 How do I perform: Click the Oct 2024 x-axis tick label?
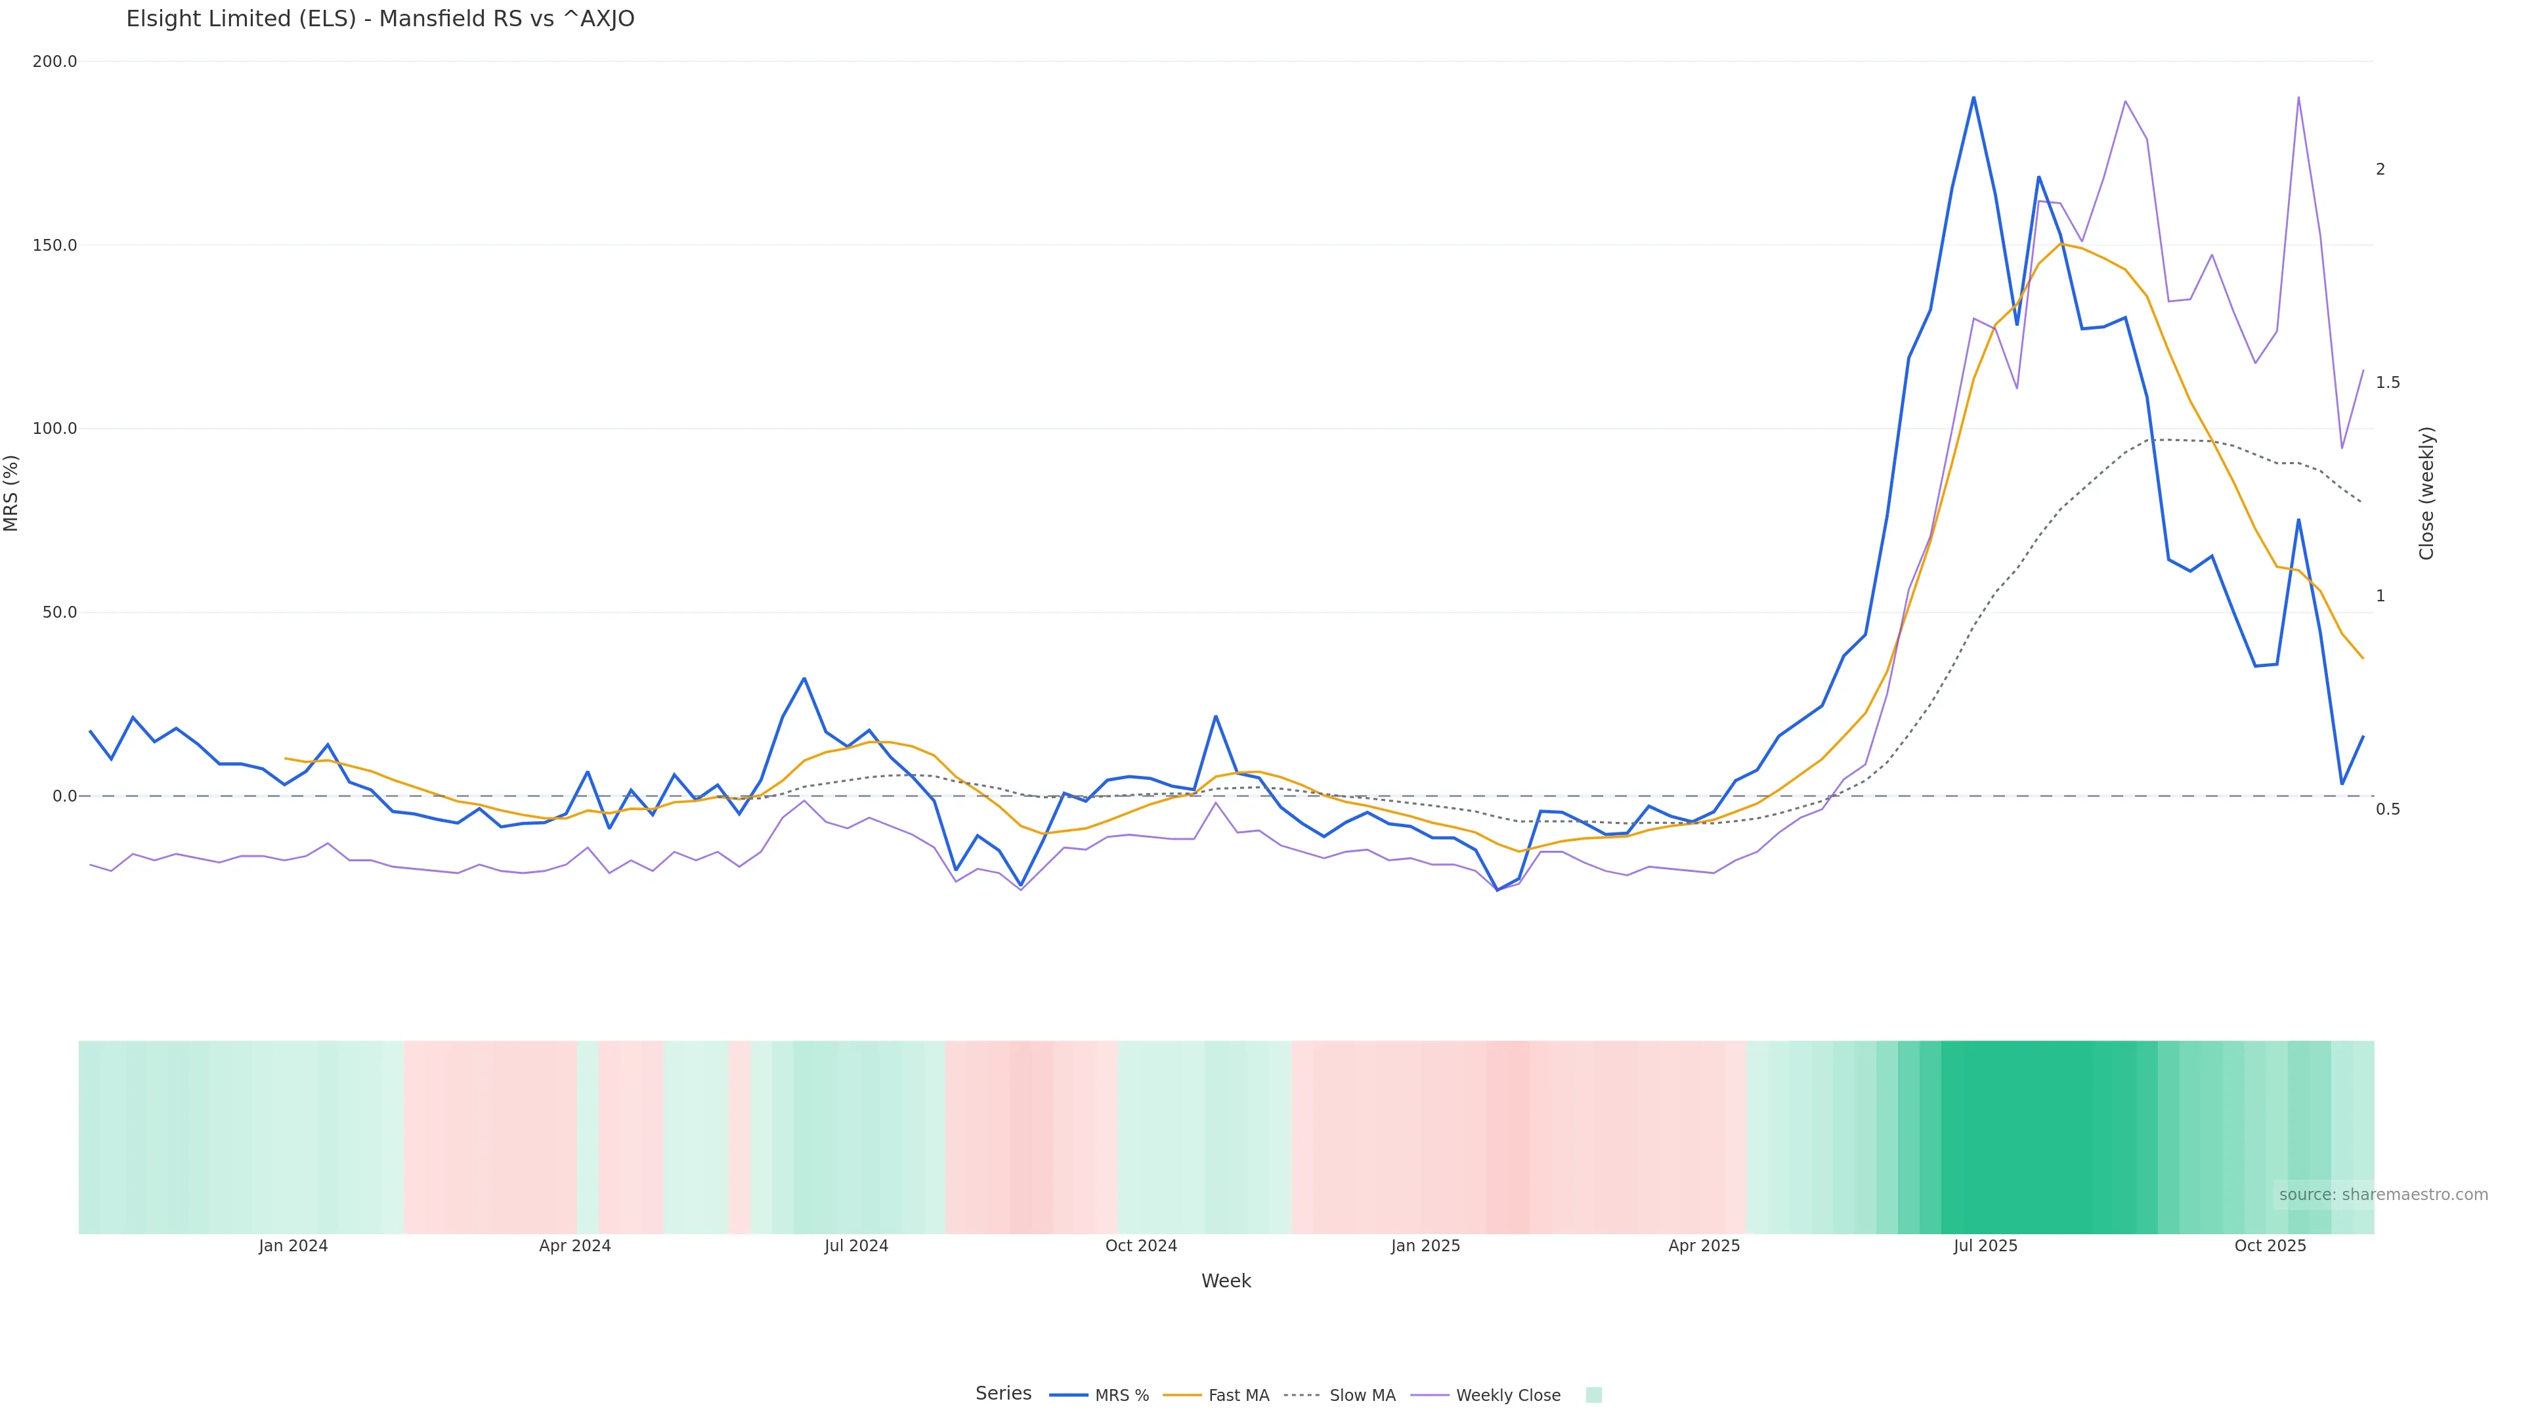[1141, 1246]
